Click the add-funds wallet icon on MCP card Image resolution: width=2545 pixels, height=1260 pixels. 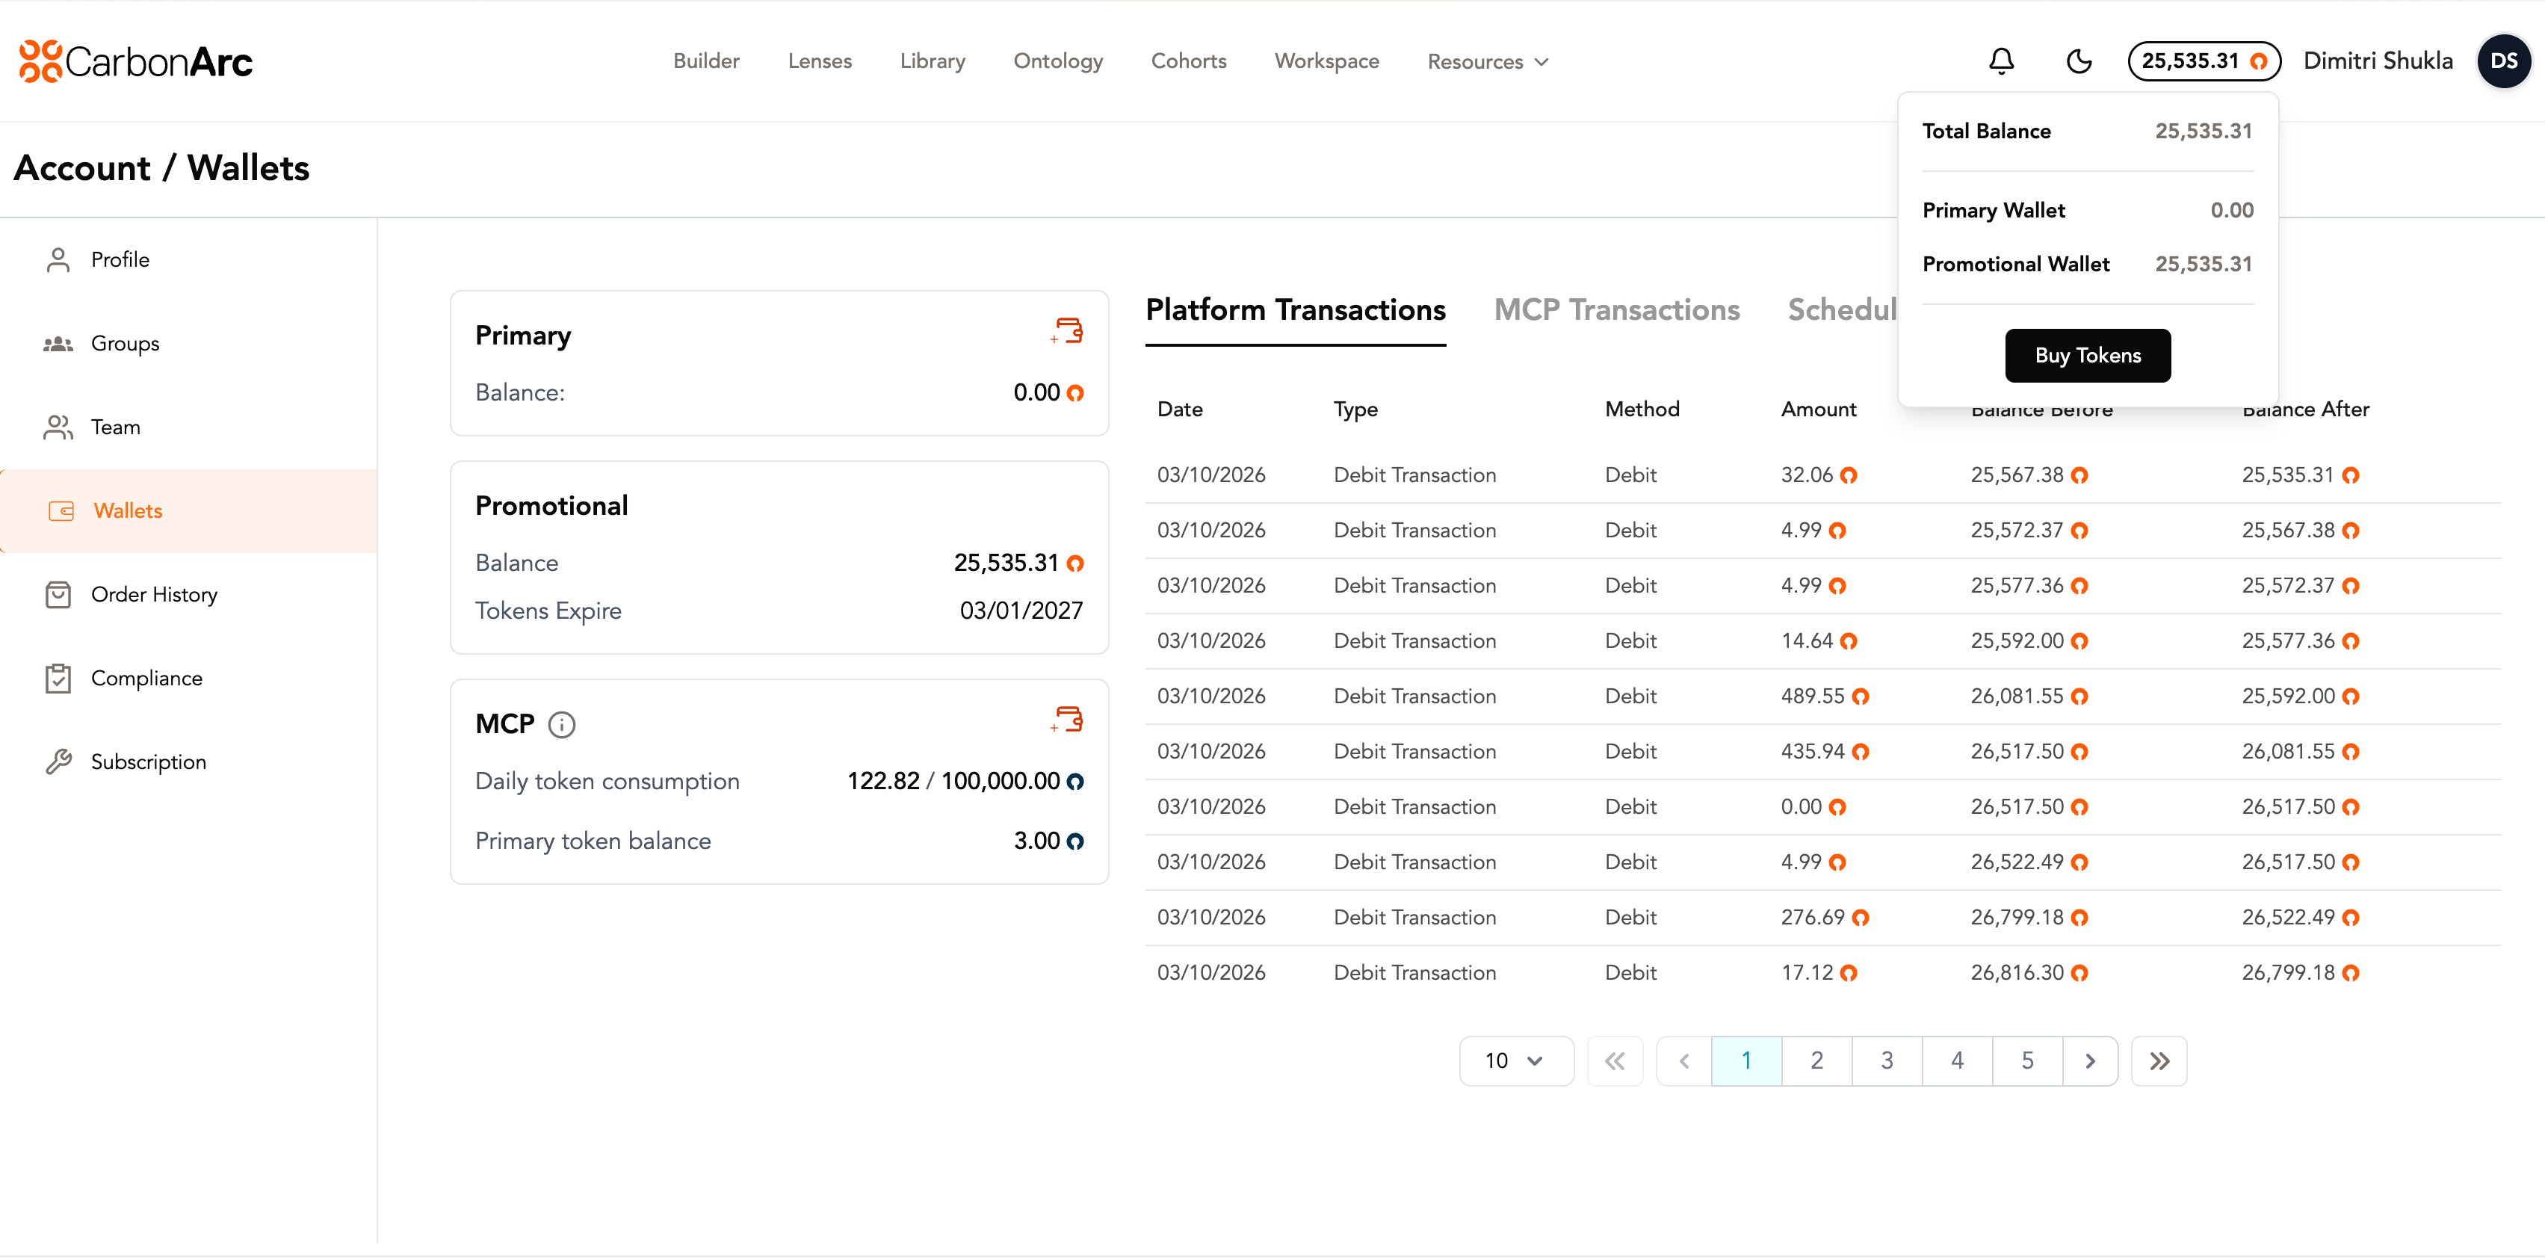(x=1068, y=720)
